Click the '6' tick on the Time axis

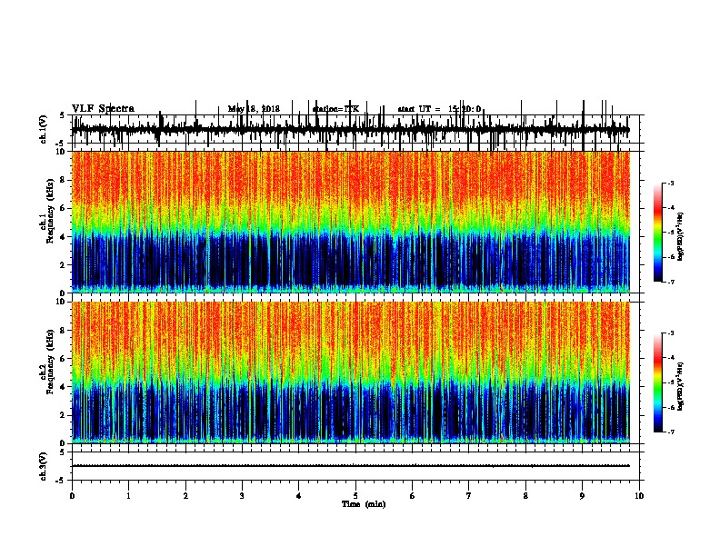coord(413,496)
